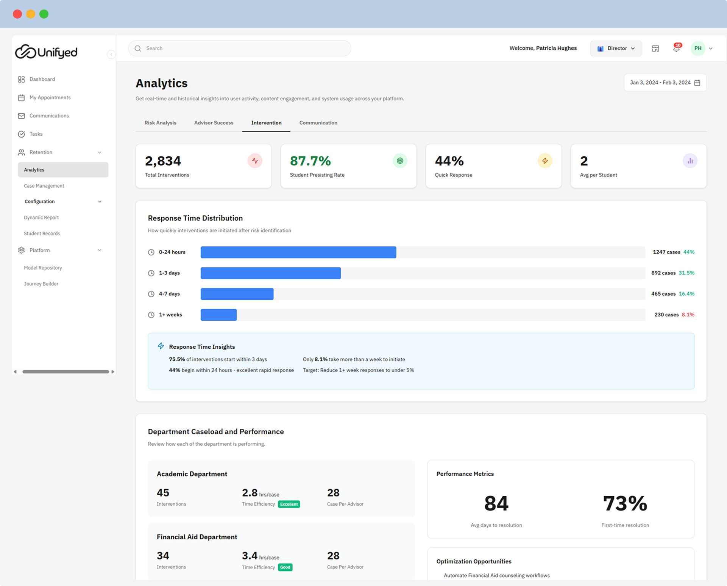Go to Dashboard in the sidebar
Image resolution: width=727 pixels, height=586 pixels.
tap(42, 79)
